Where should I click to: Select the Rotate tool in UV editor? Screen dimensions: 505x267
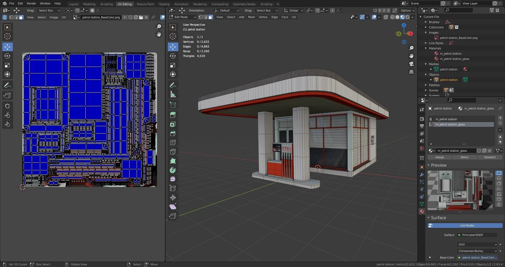click(7, 56)
